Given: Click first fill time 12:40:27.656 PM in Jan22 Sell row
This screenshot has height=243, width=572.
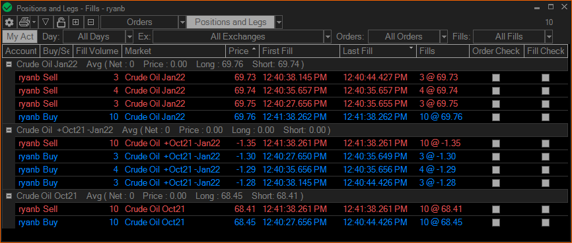Looking at the screenshot, I should (295, 103).
